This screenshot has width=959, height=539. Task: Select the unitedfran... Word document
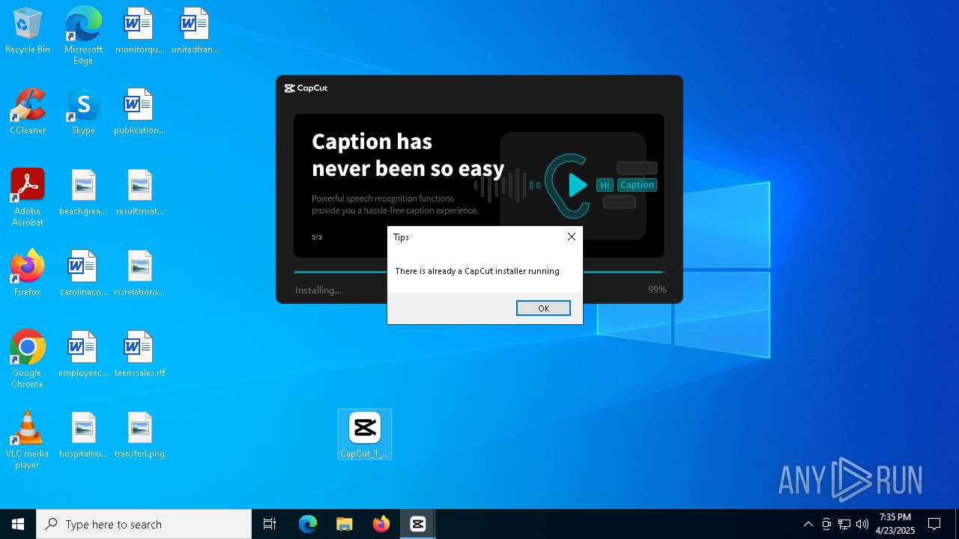[195, 31]
